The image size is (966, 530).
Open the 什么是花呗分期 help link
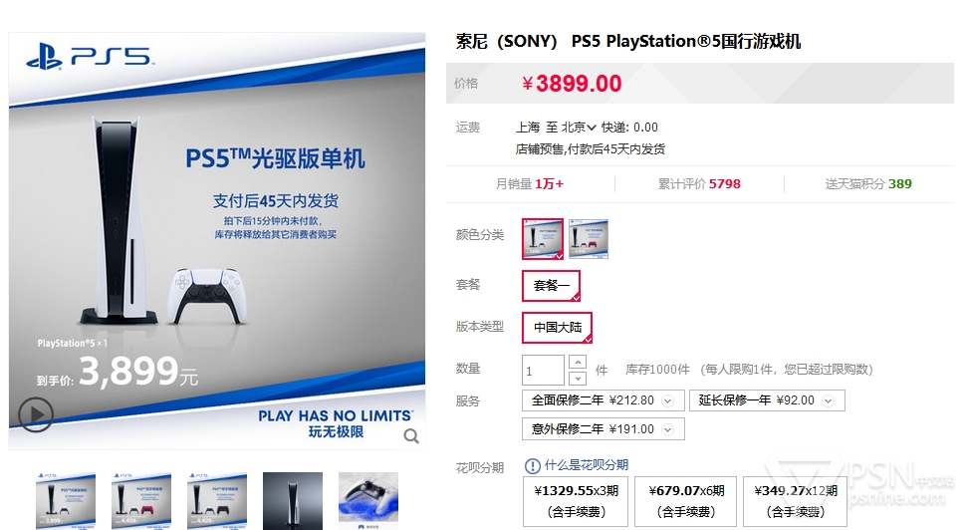[x=586, y=465]
